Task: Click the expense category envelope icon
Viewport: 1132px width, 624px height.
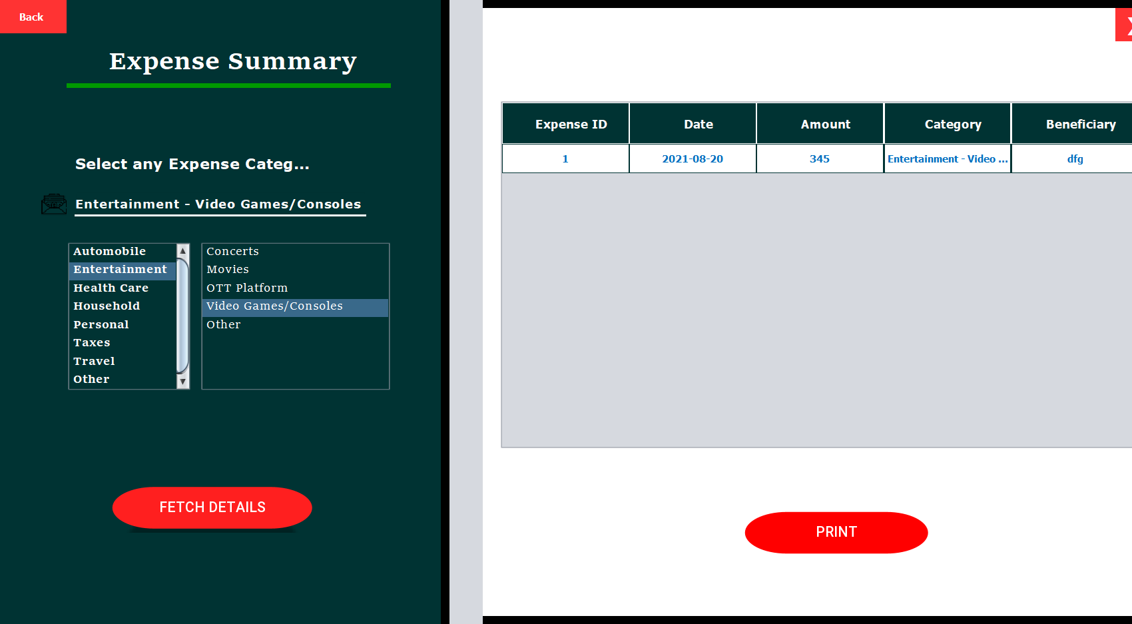Action: click(54, 204)
